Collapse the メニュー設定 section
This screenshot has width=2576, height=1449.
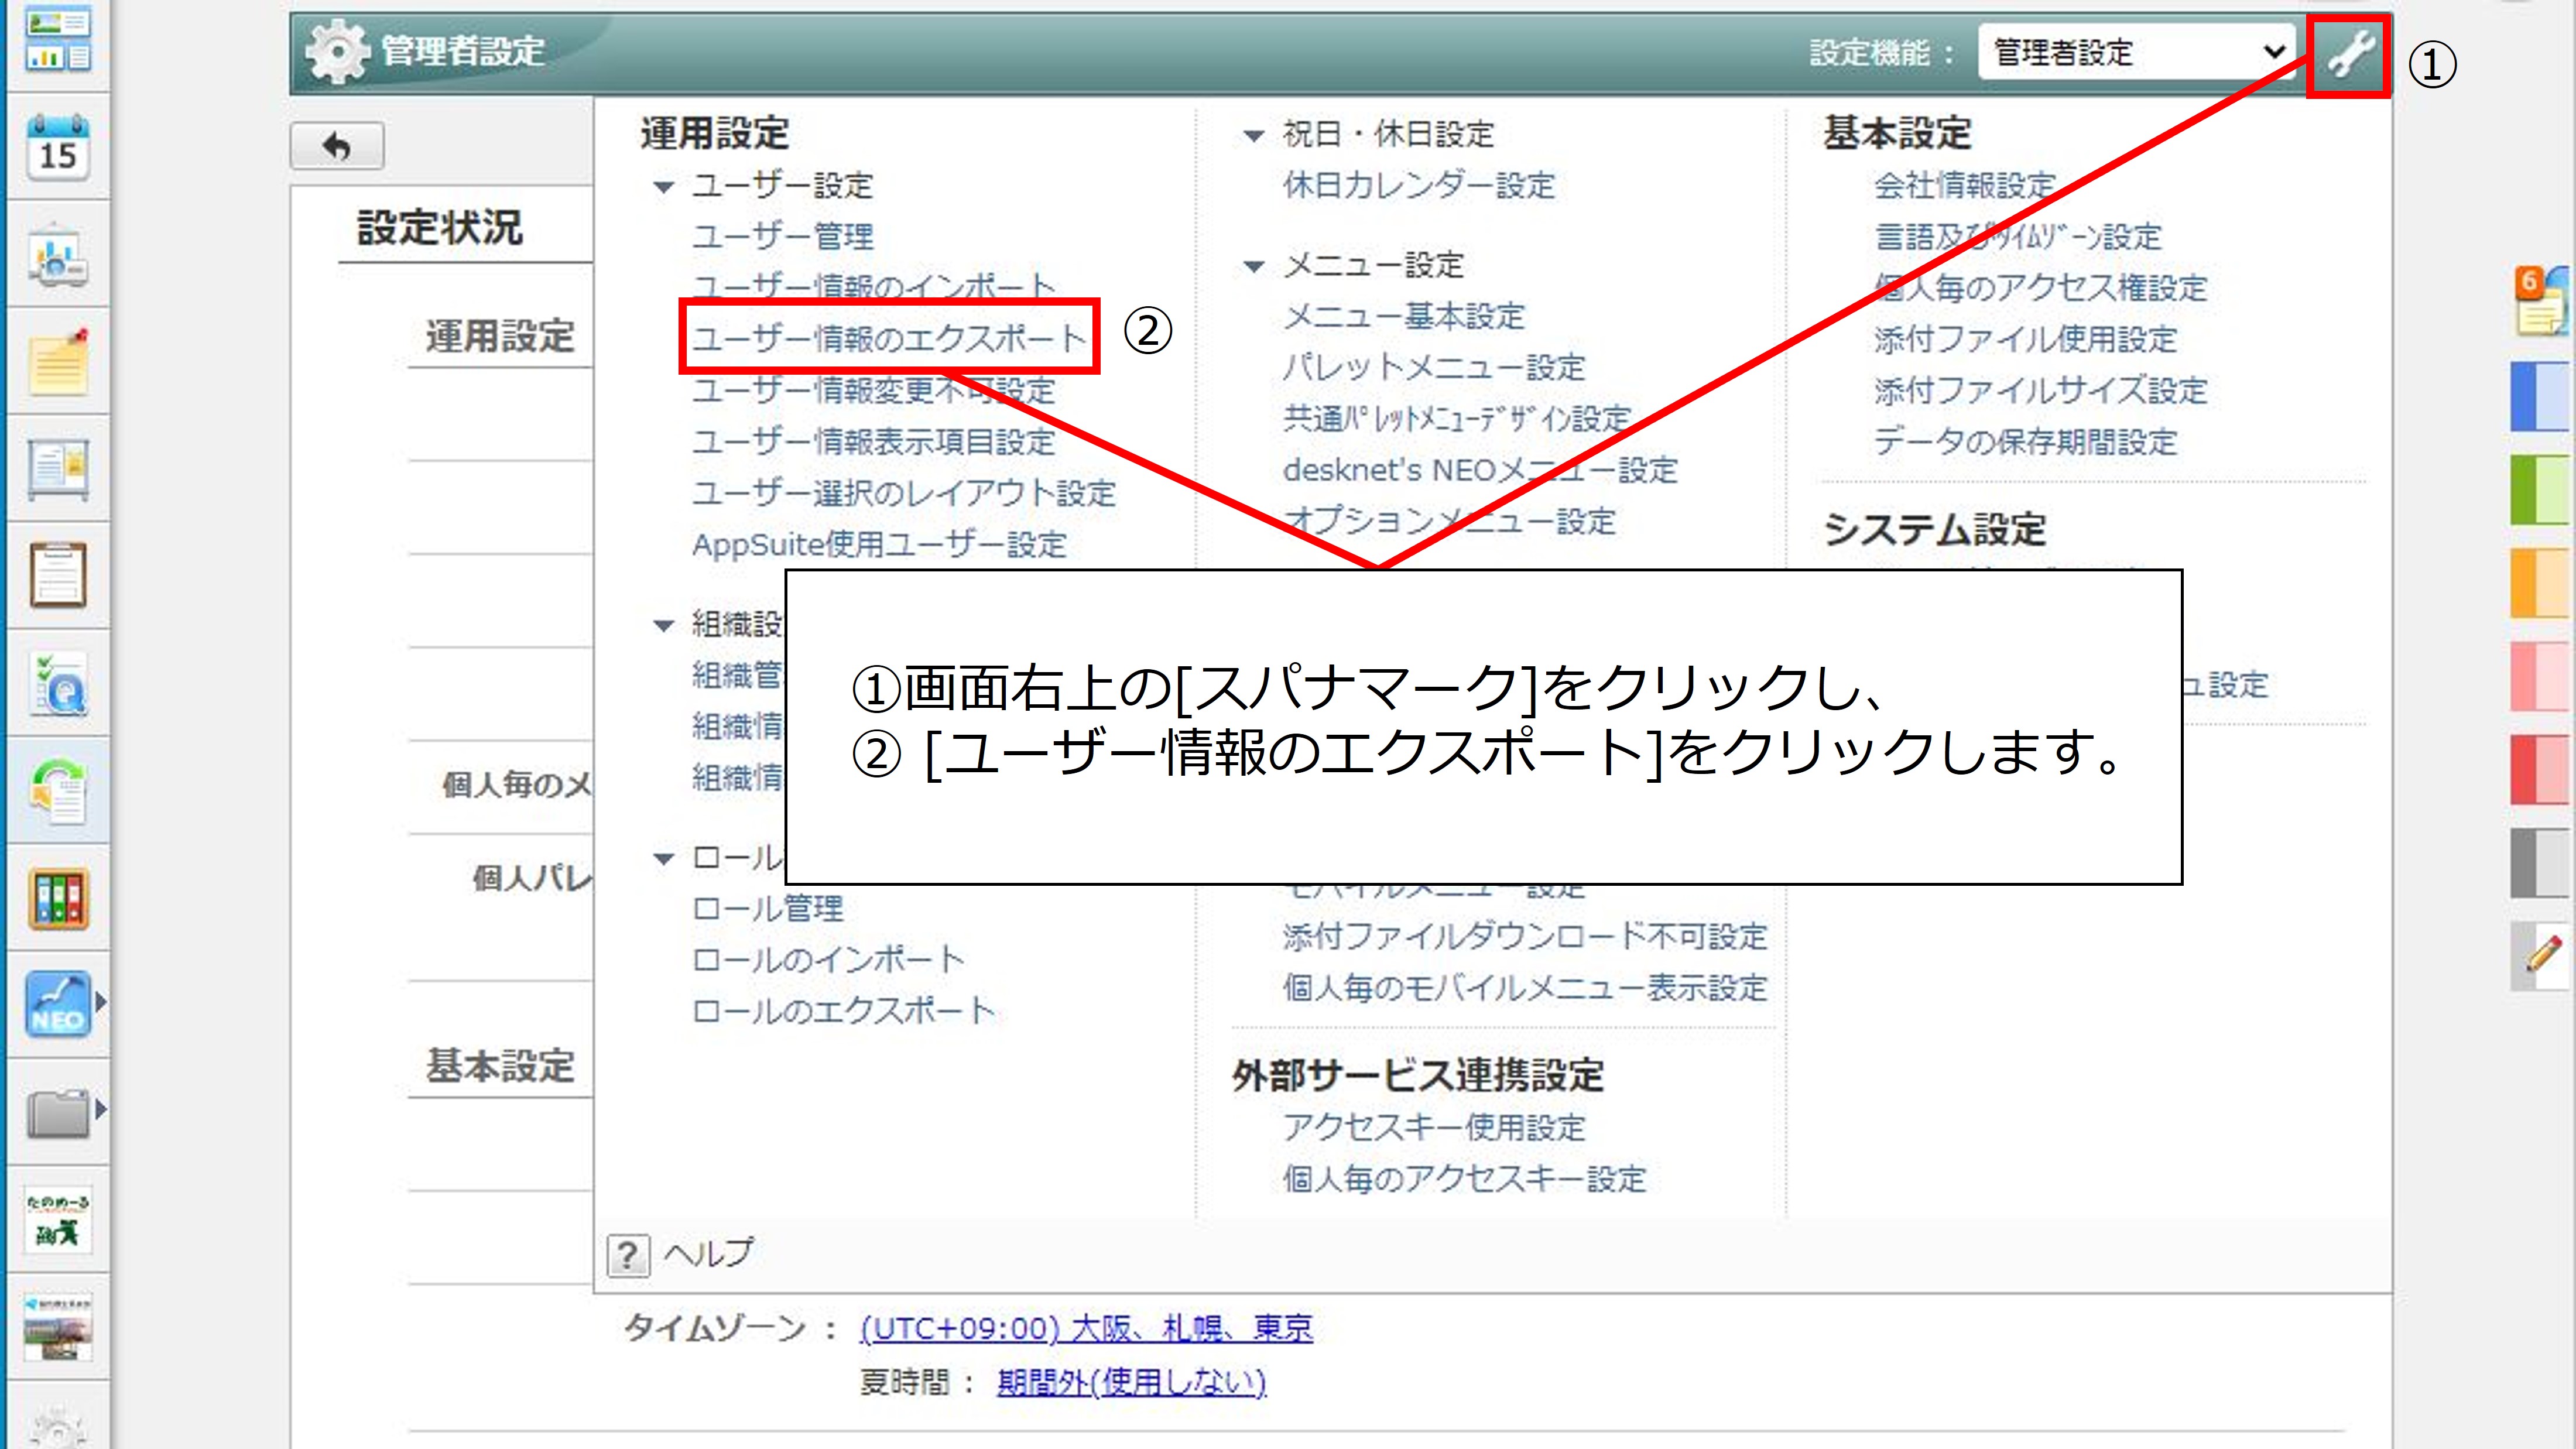[1253, 266]
